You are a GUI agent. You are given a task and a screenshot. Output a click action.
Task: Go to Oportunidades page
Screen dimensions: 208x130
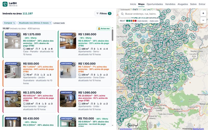pos(155,4)
